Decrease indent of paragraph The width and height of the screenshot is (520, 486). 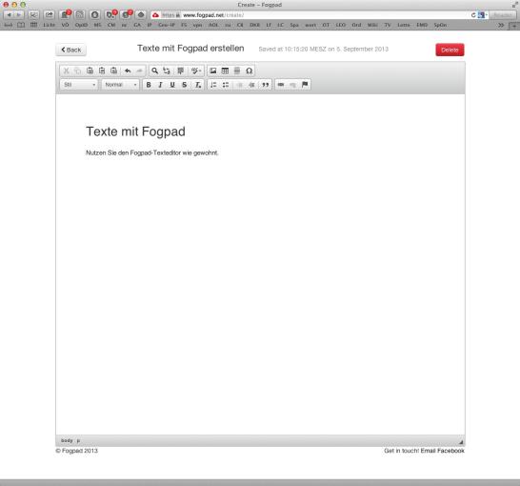239,85
